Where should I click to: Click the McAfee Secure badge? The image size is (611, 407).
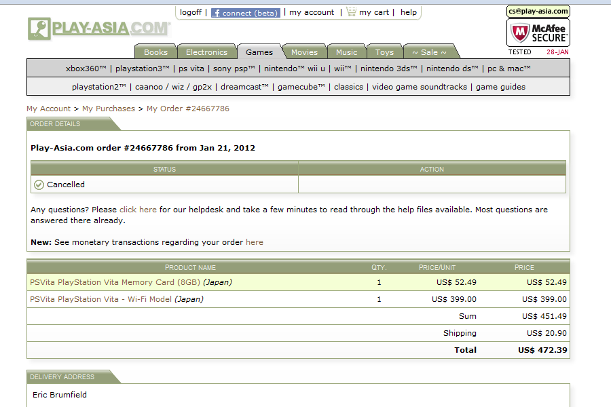[x=538, y=33]
